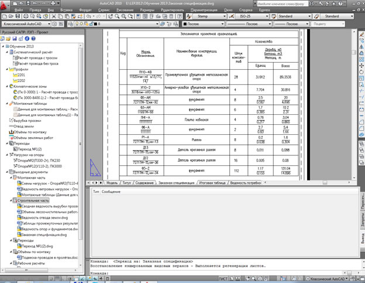Screen dimensions: 365x283
Task: Open the Properties palette icon
Action: coord(139,16)
